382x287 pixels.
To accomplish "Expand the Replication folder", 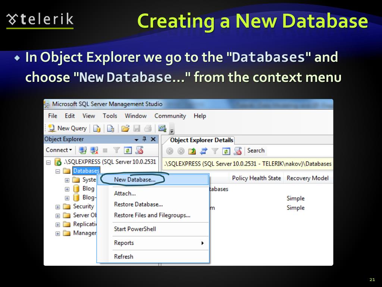I will click(57, 225).
